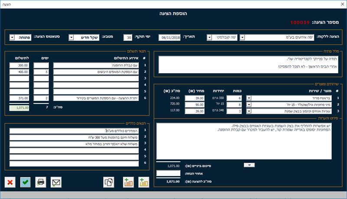Open the product dropdown for row 3
Viewport: 347px width, 199px height.
click(249, 111)
